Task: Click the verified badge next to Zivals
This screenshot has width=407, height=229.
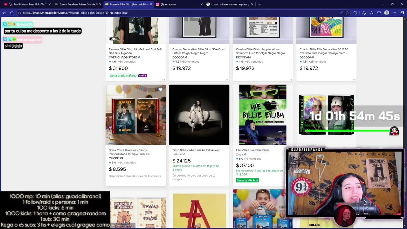Action: pyautogui.click(x=245, y=155)
